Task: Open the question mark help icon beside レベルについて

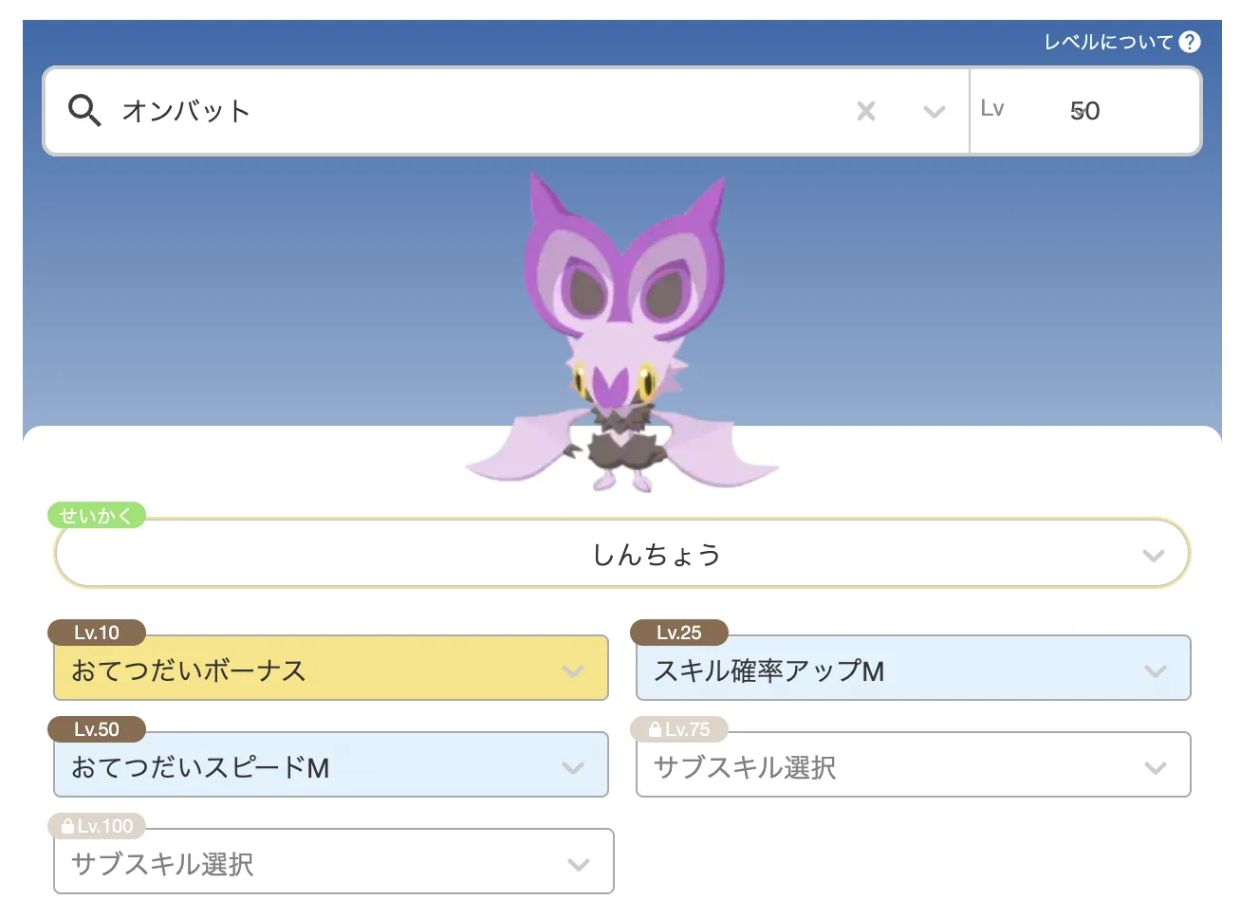Action: pyautogui.click(x=1190, y=41)
